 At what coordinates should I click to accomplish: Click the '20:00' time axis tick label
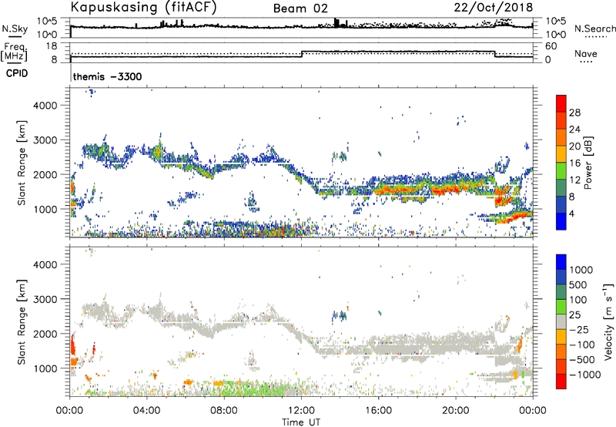[x=456, y=411]
